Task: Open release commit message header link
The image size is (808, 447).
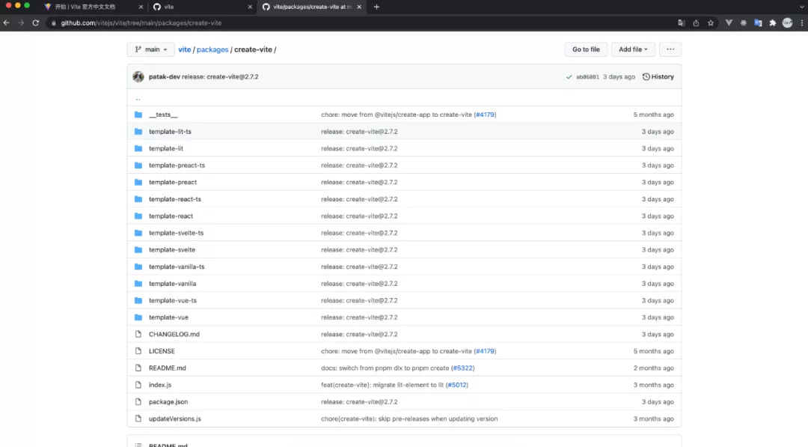Action: click(220, 77)
